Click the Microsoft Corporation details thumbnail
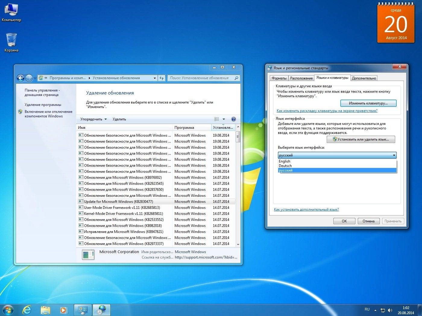Image resolution: width=422 pixels, height=316 pixels. point(88,255)
